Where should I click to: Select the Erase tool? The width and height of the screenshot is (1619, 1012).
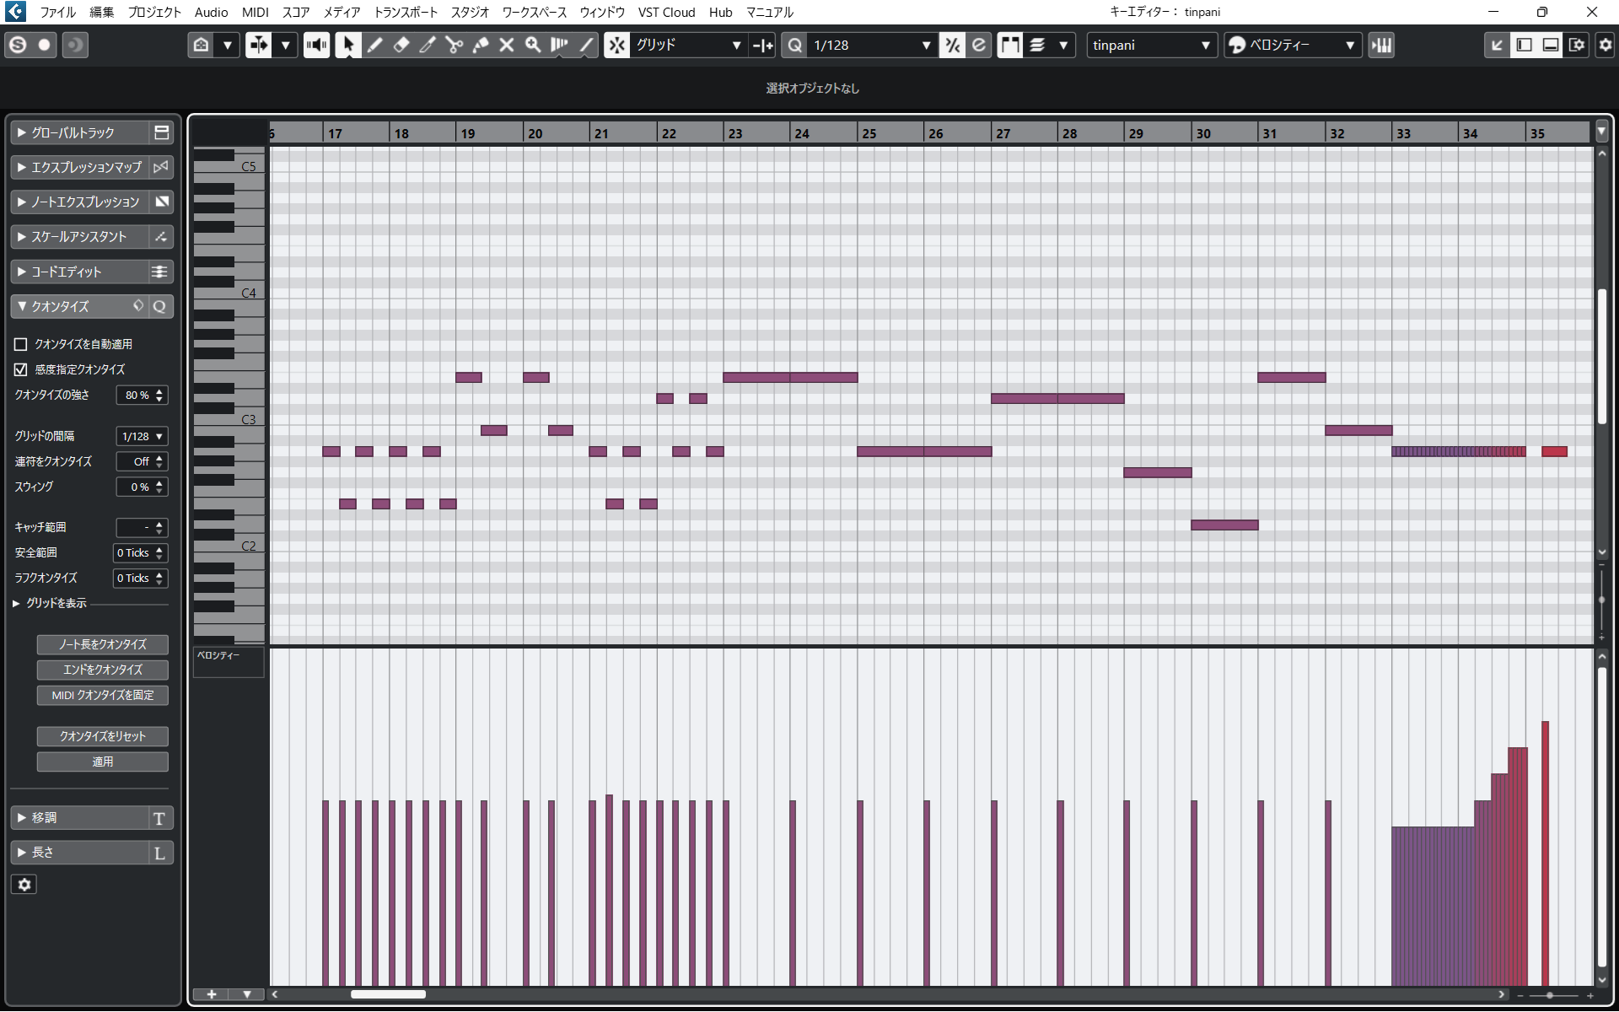coord(401,46)
